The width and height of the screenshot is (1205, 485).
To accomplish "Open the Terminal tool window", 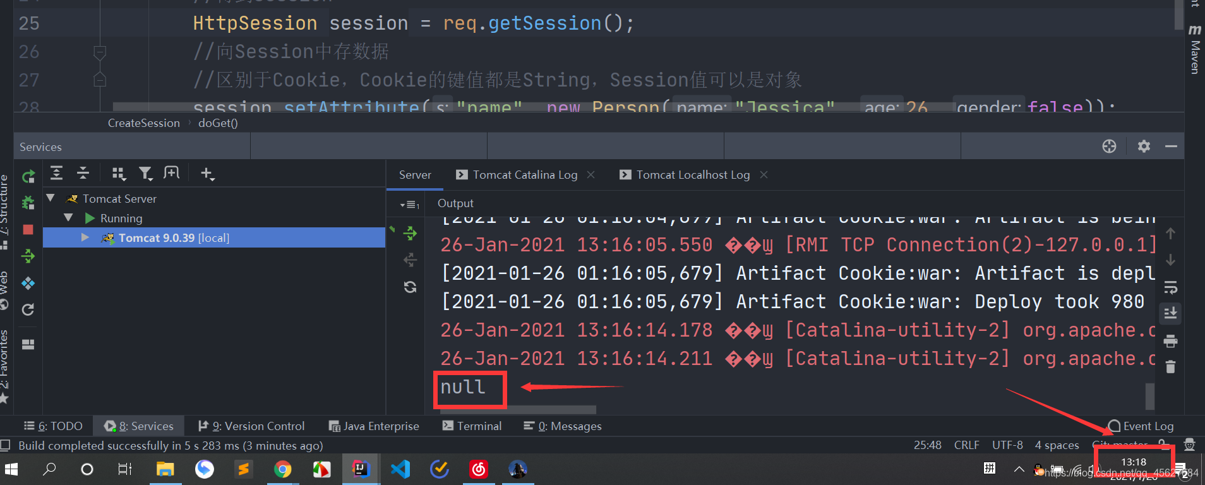I will tap(472, 426).
